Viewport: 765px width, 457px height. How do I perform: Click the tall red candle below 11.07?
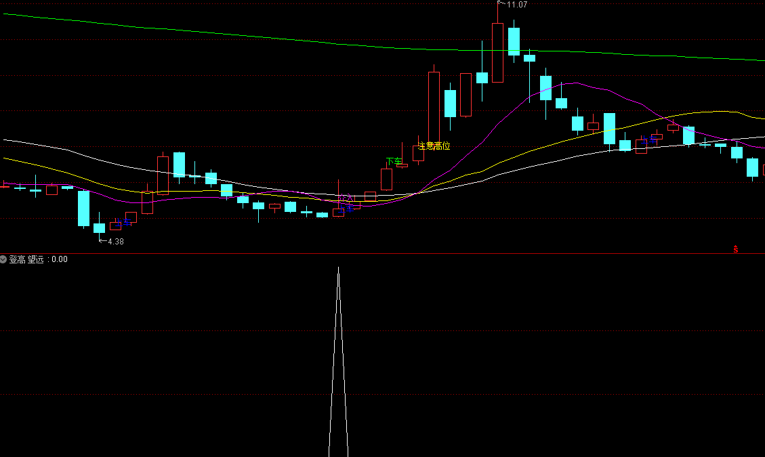(x=497, y=53)
